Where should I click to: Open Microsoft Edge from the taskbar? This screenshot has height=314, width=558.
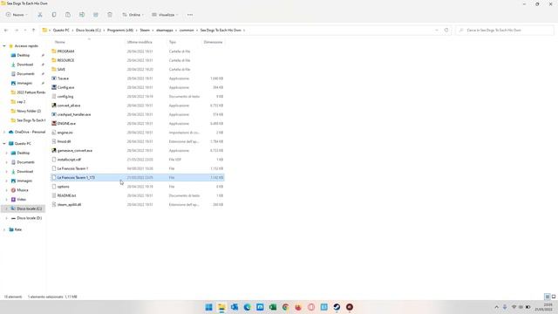click(x=247, y=307)
